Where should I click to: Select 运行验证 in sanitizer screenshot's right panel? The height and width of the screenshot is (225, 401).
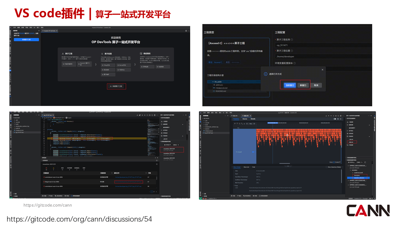pyautogui.click(x=165, y=130)
